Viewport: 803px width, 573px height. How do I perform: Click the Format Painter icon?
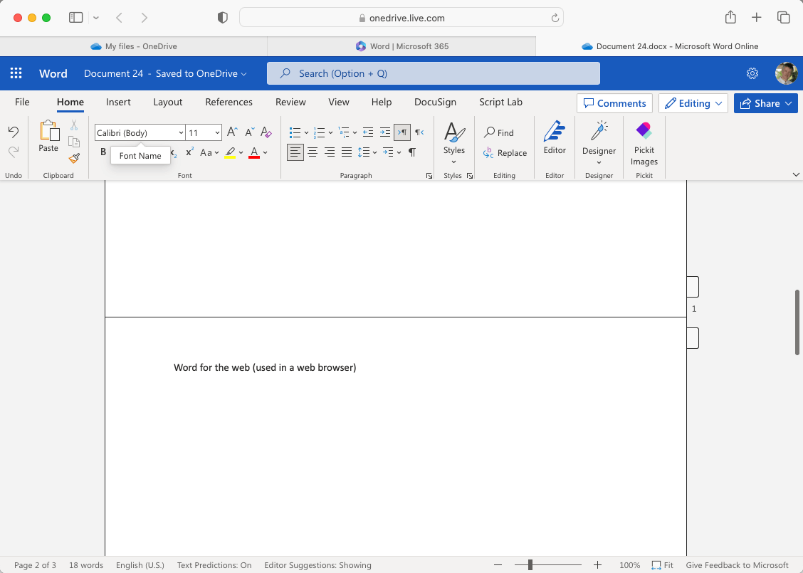pos(74,159)
